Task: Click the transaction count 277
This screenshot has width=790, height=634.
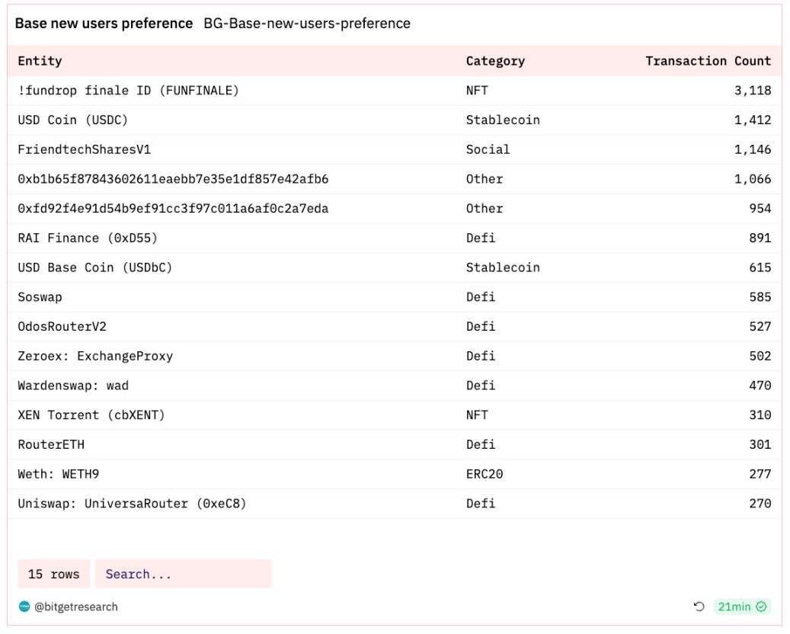Action: (x=760, y=474)
